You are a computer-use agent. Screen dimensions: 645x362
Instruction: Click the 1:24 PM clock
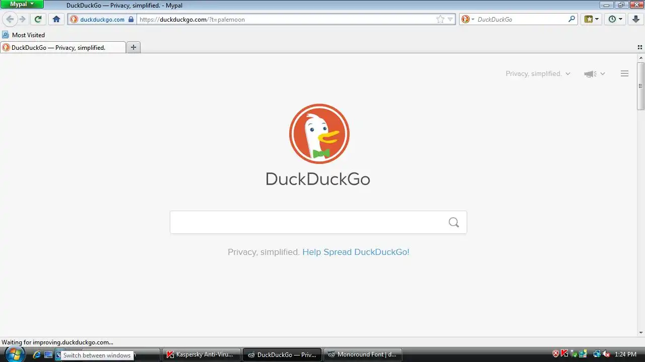coord(625,354)
